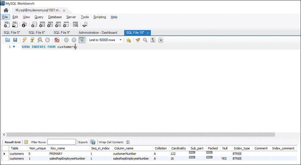Reconnect to DBMS icon
The height and width of the screenshot is (165, 301).
[85, 24]
